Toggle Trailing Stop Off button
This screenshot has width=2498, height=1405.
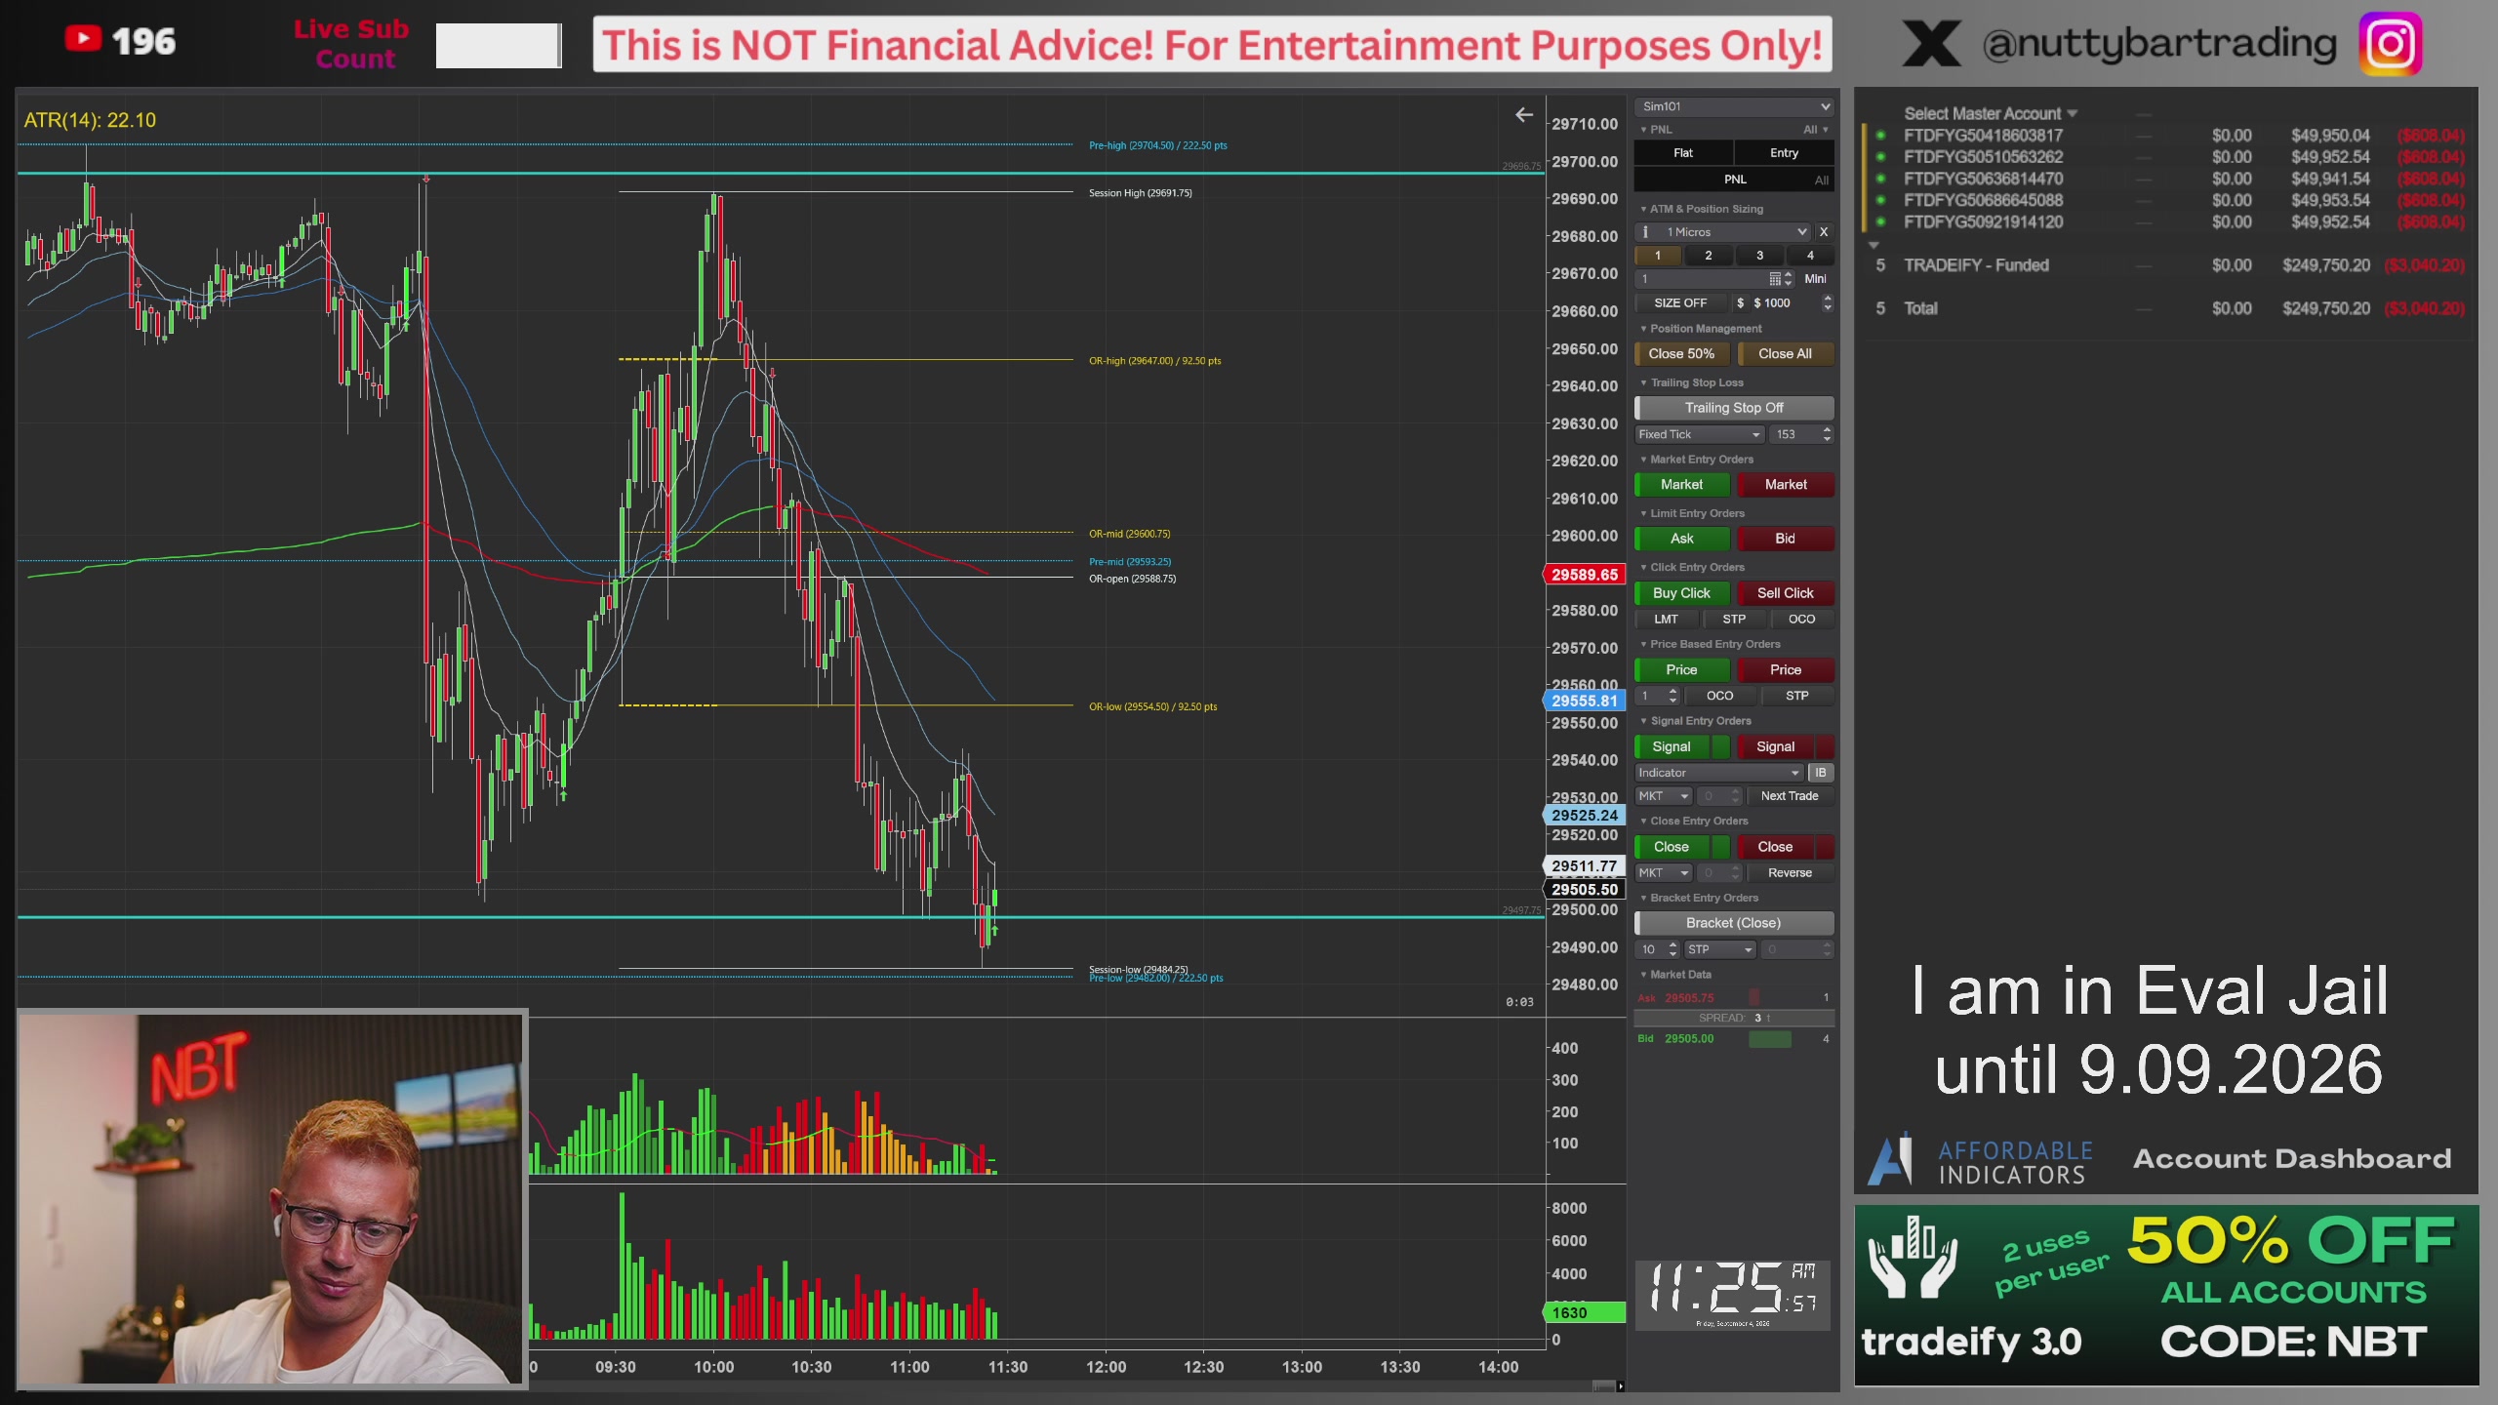pyautogui.click(x=1734, y=408)
